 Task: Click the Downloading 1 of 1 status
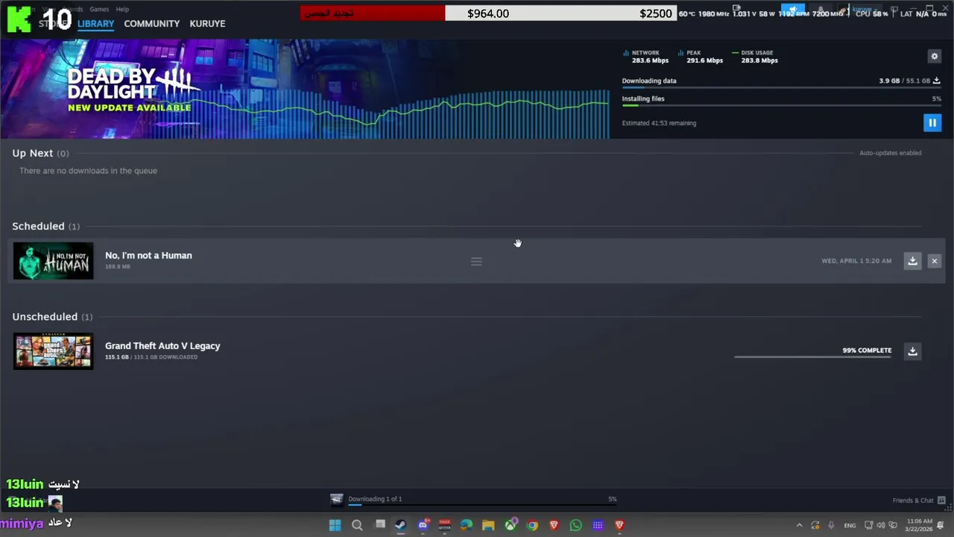[x=375, y=499]
